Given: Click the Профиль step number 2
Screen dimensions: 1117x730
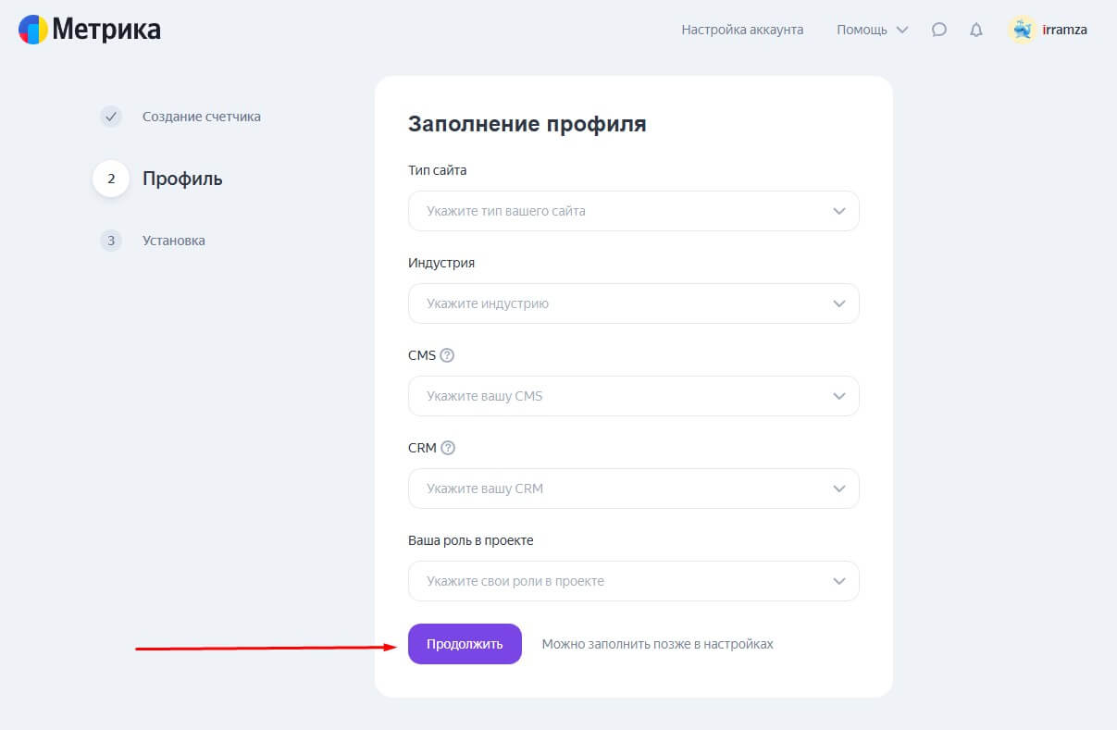Looking at the screenshot, I should [x=111, y=179].
